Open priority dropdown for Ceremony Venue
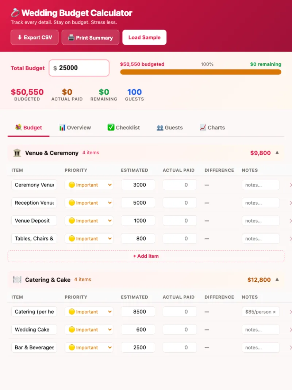This screenshot has width=292, height=390. pos(89,185)
